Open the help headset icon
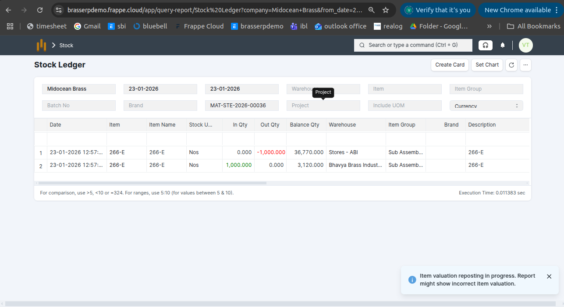Screen dimensions: 564x307 [485, 45]
